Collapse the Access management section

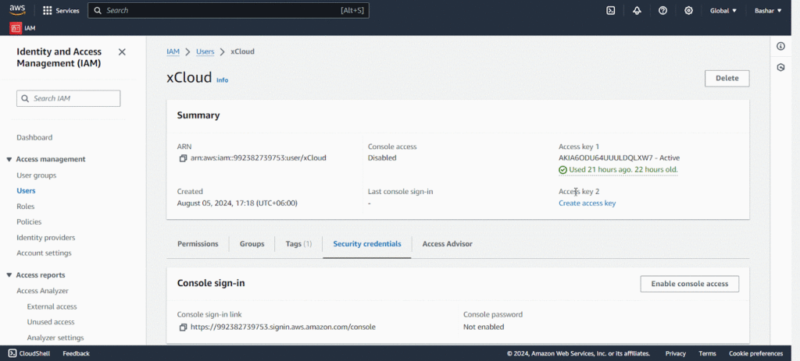pyautogui.click(x=9, y=159)
